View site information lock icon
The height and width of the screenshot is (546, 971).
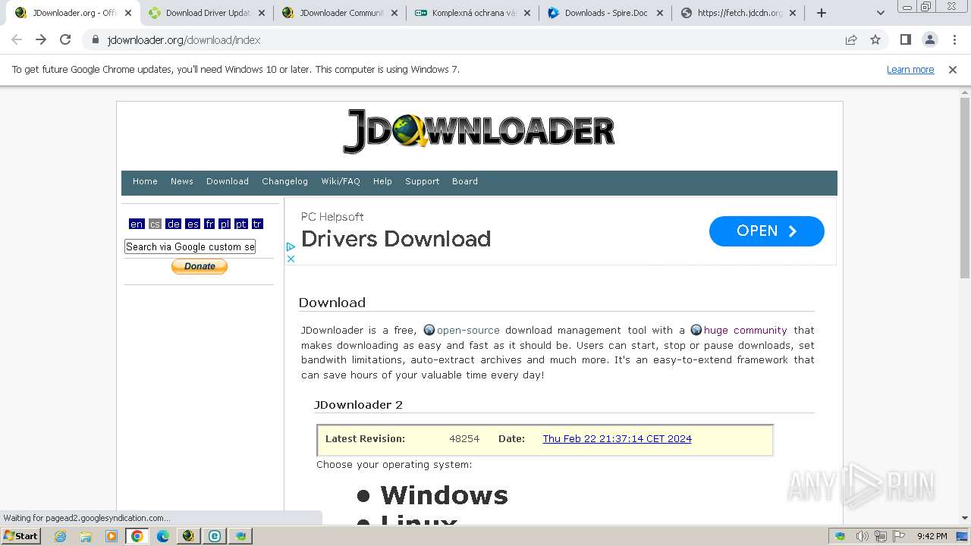coord(96,39)
